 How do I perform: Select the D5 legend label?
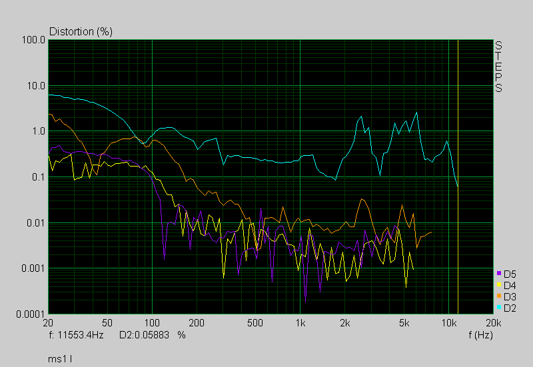[510, 274]
